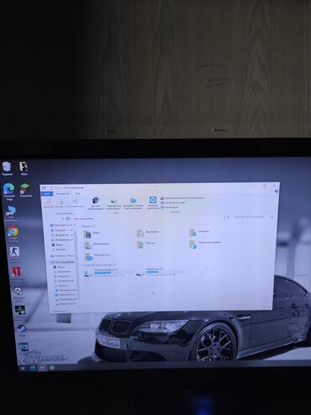Expand Quick access in navigation pane
Image resolution: width=311 pixels, height=415 pixels.
[x=61, y=225]
